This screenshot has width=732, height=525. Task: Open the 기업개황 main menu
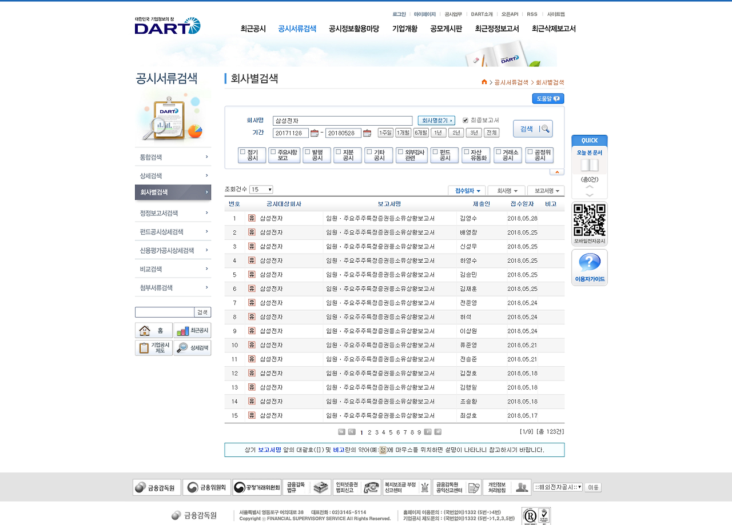coord(405,29)
